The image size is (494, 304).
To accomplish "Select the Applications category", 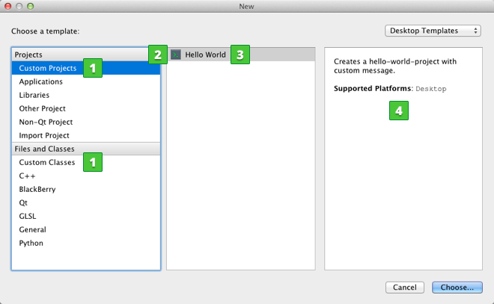I will (x=40, y=81).
